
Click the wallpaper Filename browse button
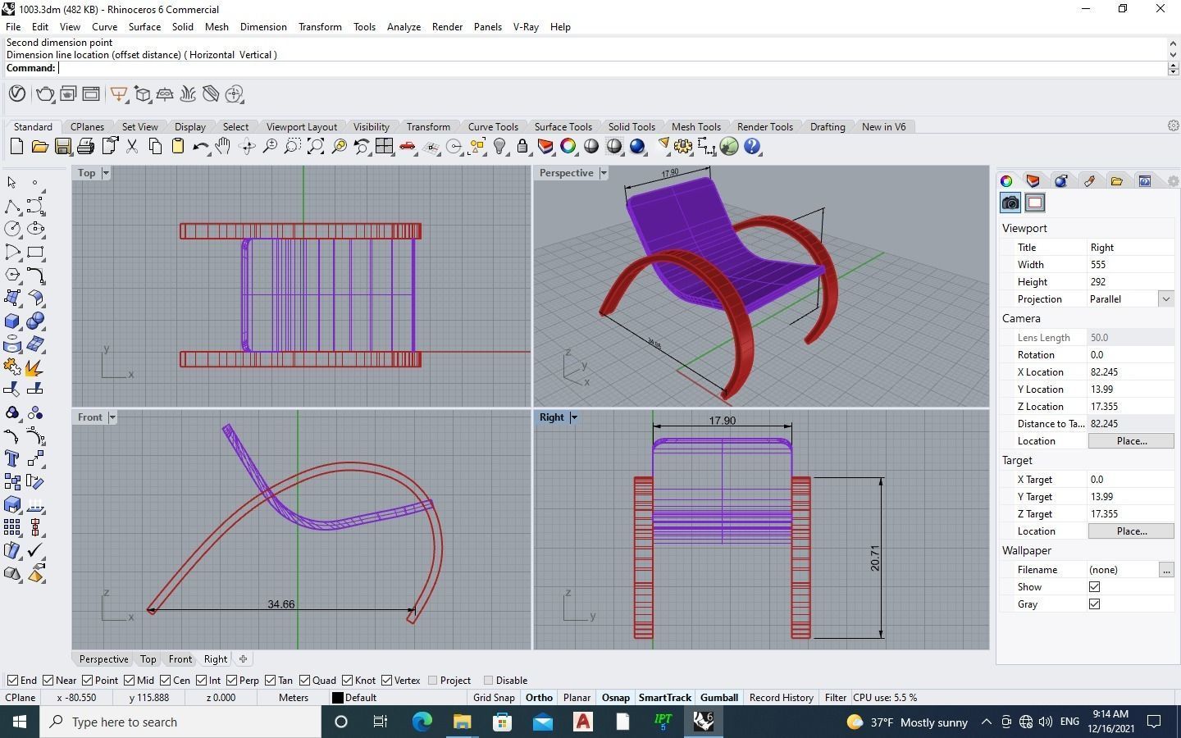point(1166,570)
